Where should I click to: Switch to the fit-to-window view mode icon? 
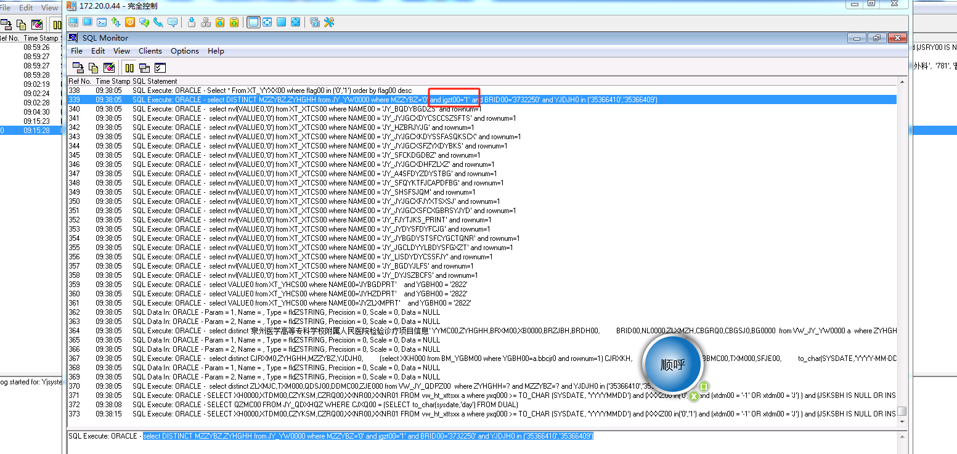[267, 22]
